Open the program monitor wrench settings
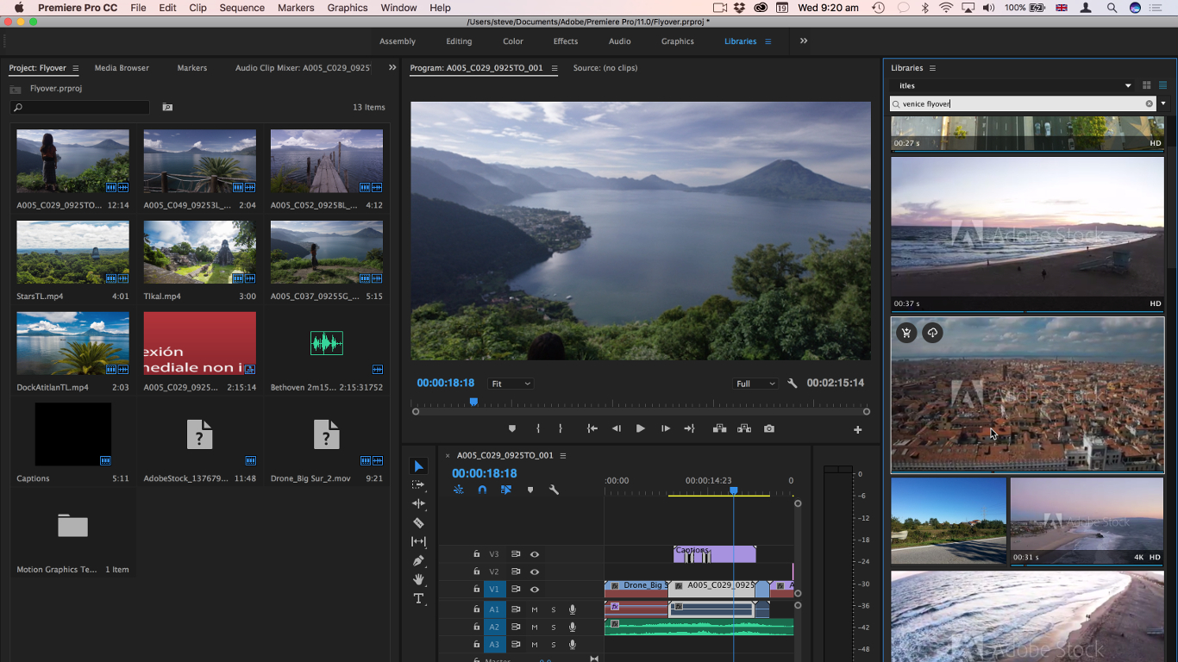This screenshot has height=662, width=1178. tap(793, 384)
